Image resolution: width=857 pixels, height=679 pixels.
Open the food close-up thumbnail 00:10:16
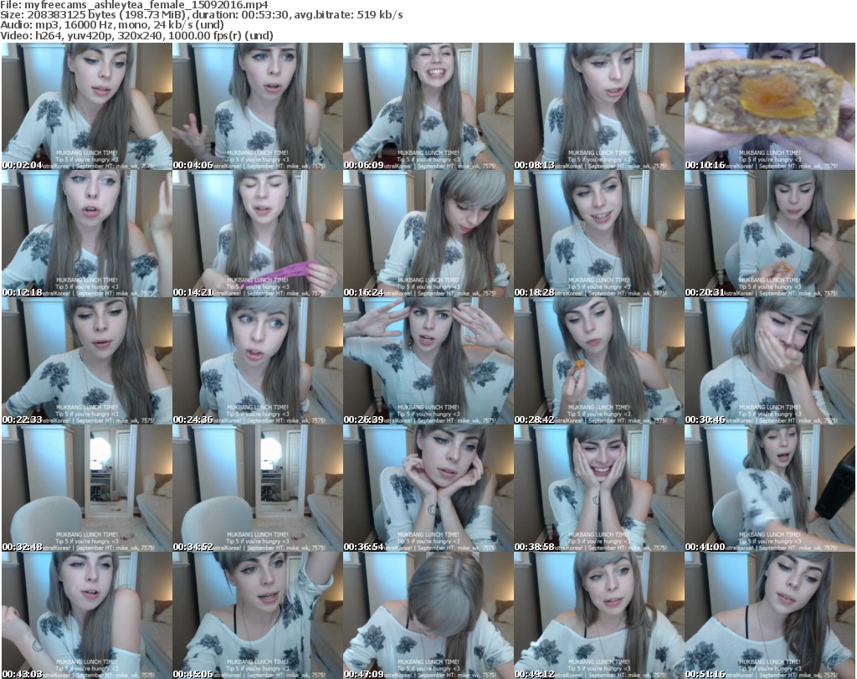770,106
